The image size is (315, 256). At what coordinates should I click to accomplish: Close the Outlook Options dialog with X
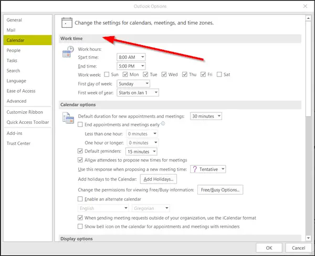[x=305, y=6]
